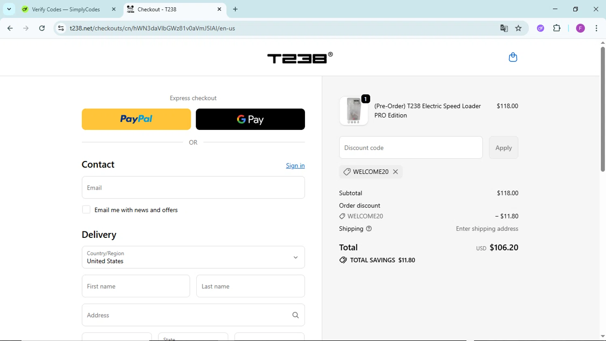Viewport: 606px width, 341px height.
Task: Go forward in browser history
Action: (x=26, y=28)
